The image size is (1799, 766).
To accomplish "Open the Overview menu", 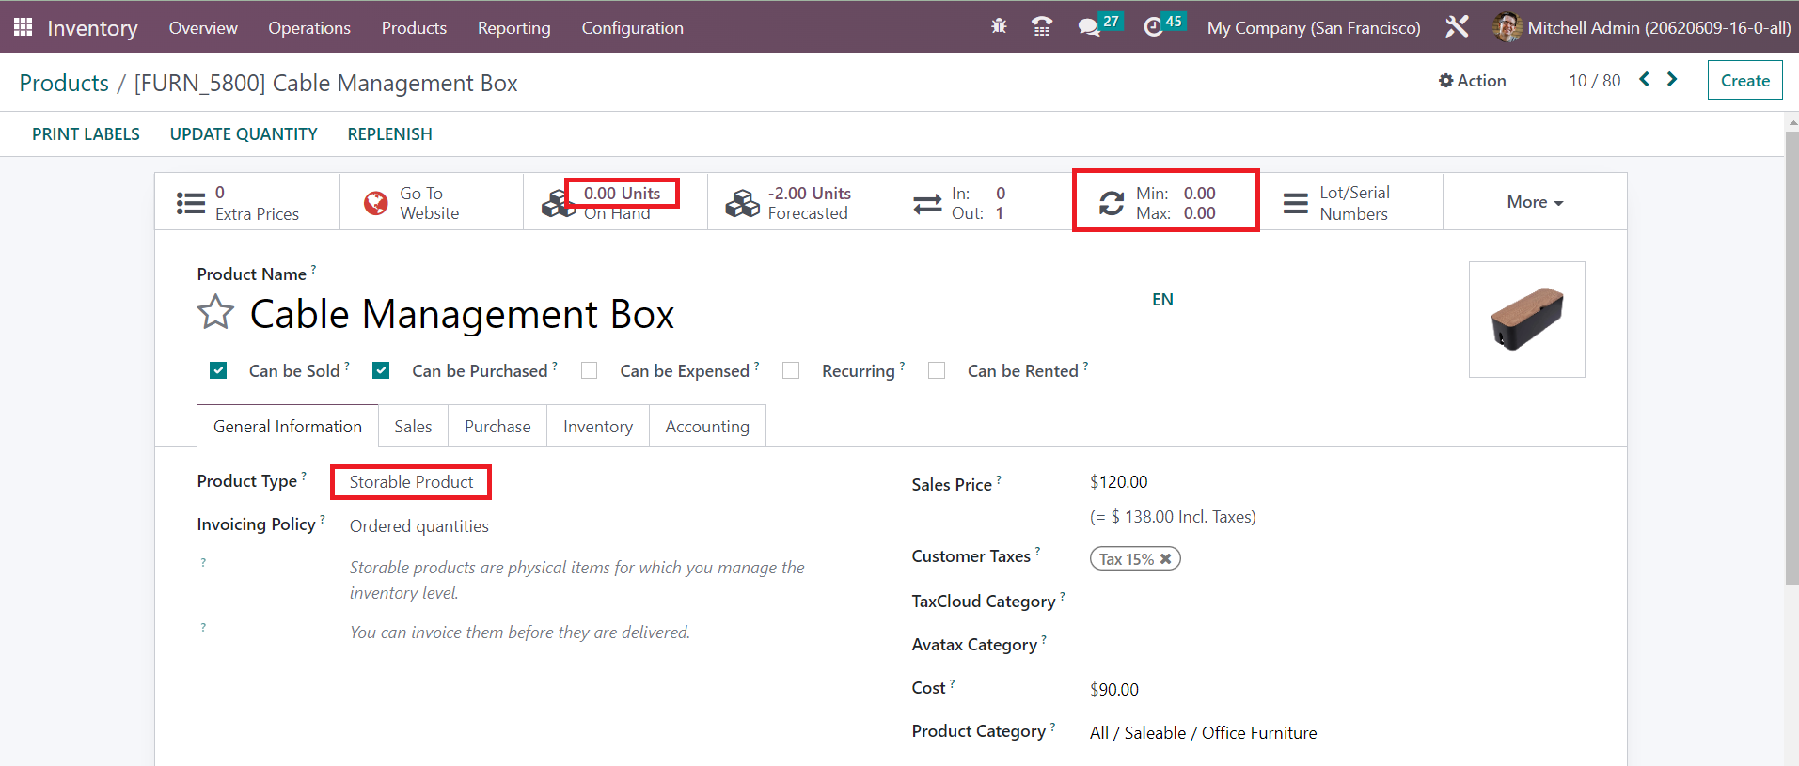I will point(203,28).
